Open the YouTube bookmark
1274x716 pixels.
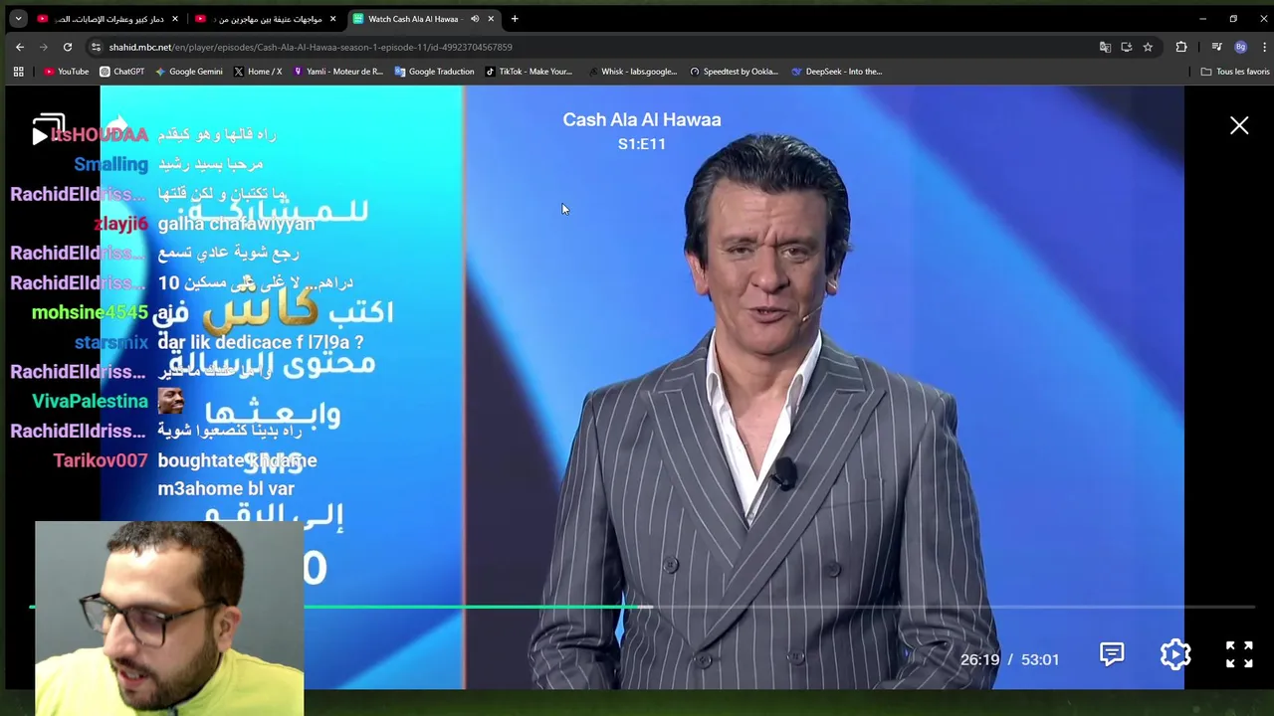click(67, 72)
